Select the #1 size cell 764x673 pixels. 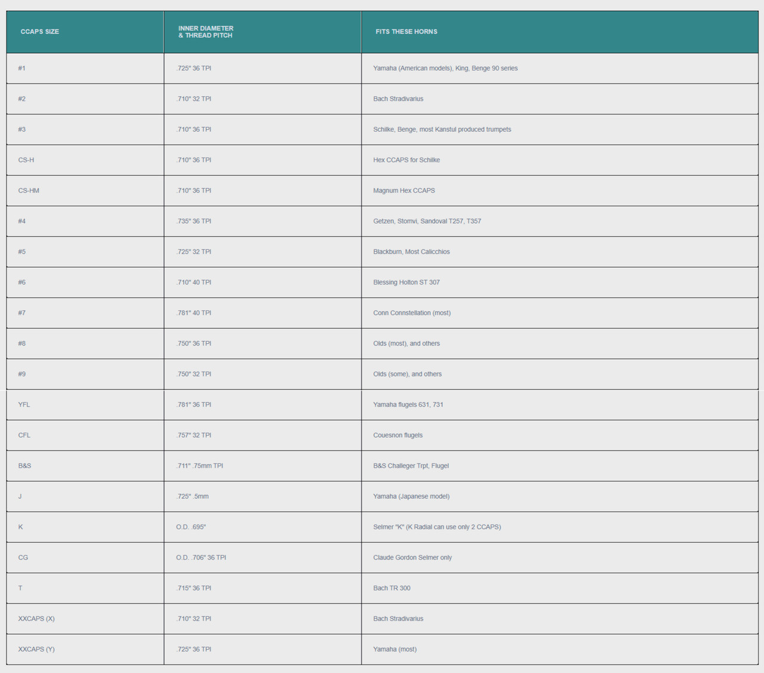[85, 69]
